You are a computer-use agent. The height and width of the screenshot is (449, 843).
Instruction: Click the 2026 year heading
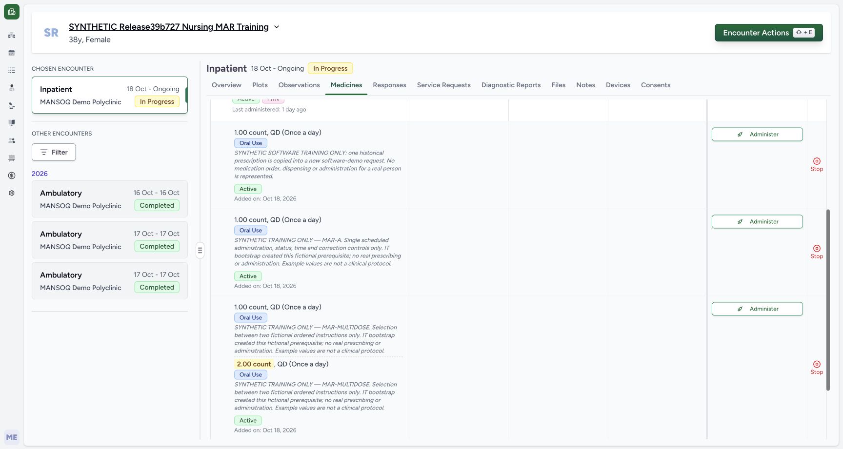click(x=40, y=174)
